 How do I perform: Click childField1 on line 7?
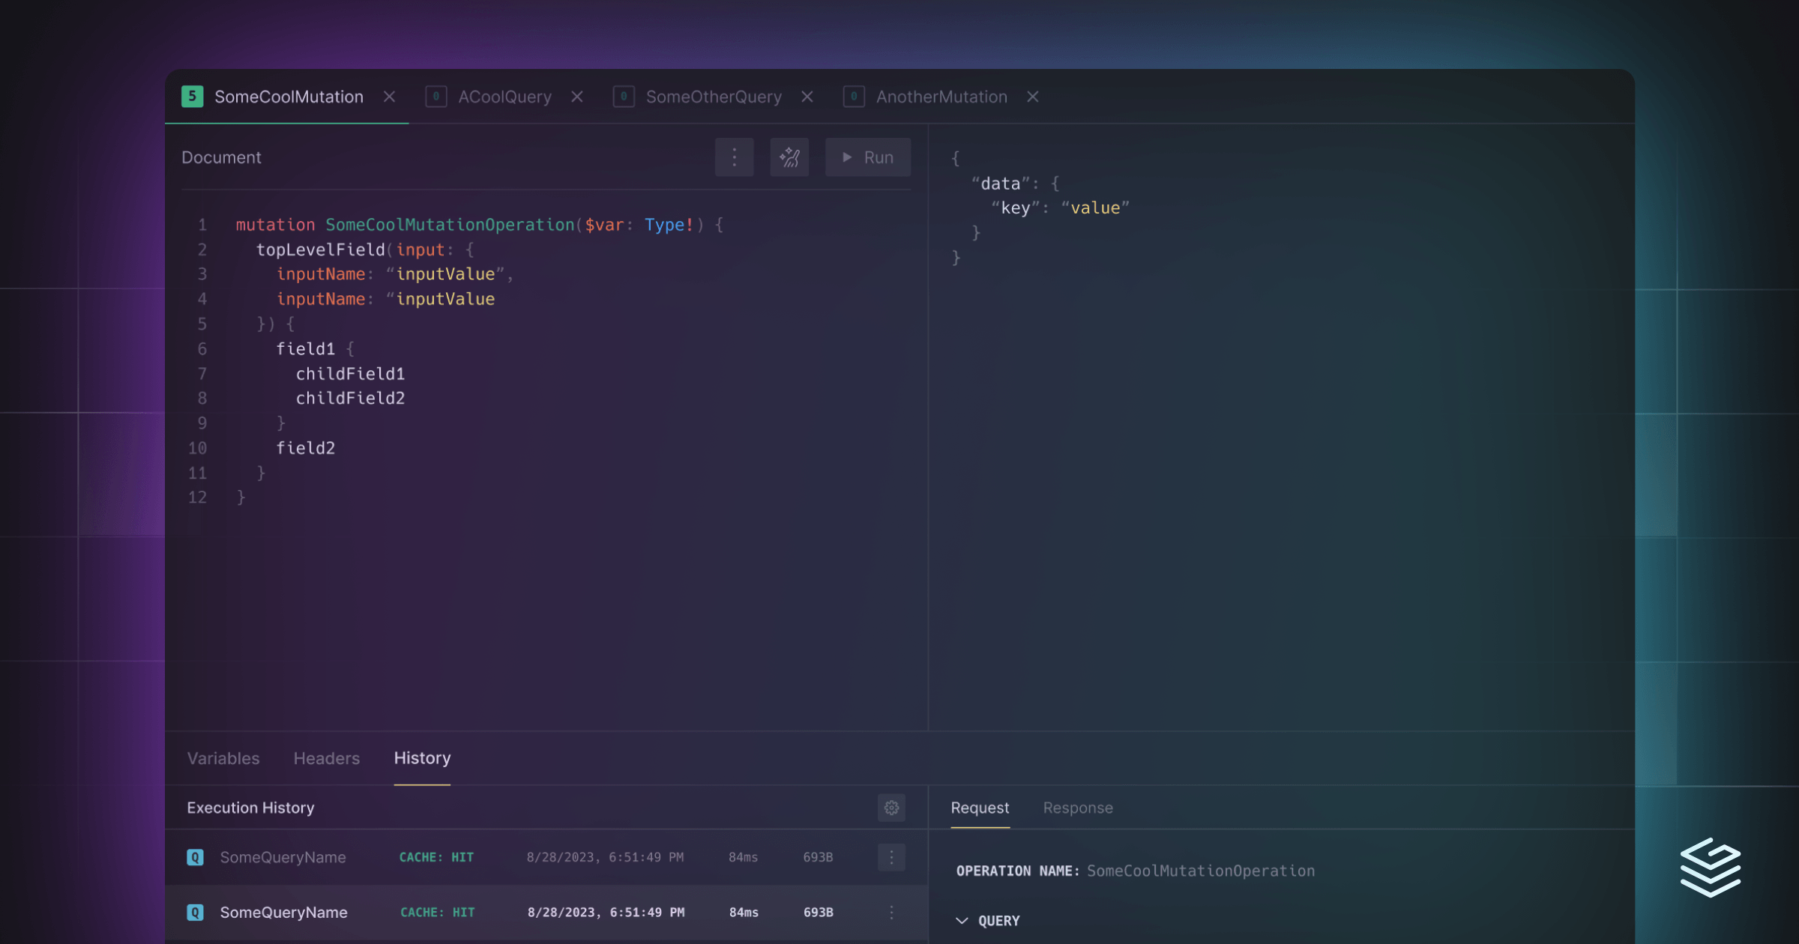tap(350, 374)
